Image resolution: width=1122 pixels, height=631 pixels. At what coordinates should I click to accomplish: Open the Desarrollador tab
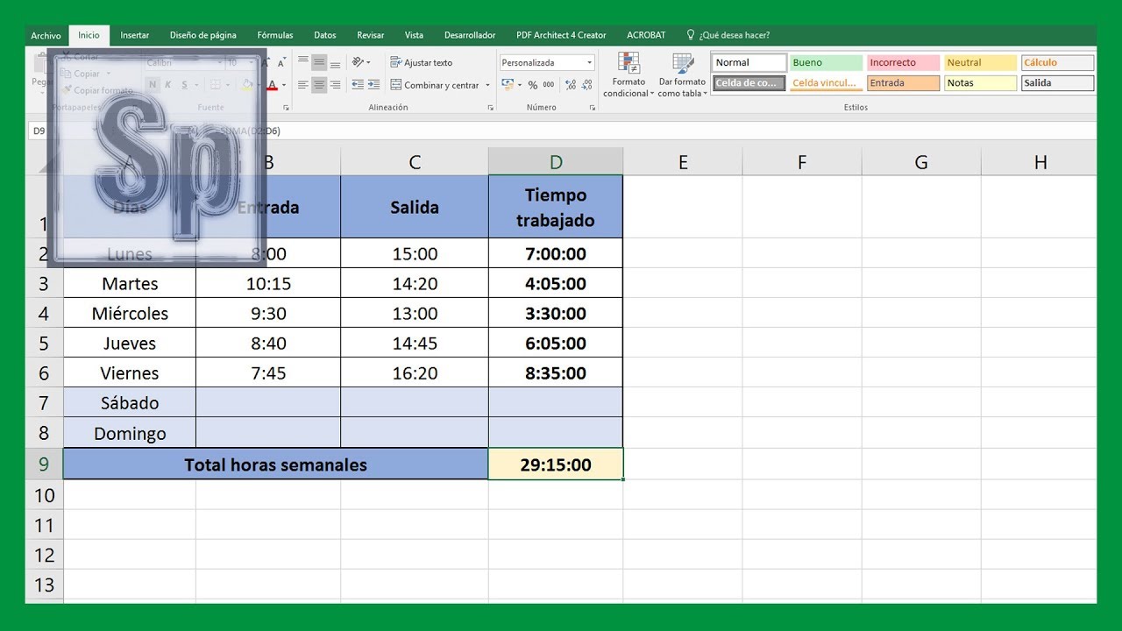pyautogui.click(x=470, y=36)
